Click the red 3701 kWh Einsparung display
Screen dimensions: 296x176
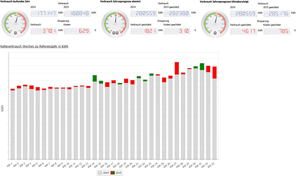pyautogui.click(x=45, y=30)
